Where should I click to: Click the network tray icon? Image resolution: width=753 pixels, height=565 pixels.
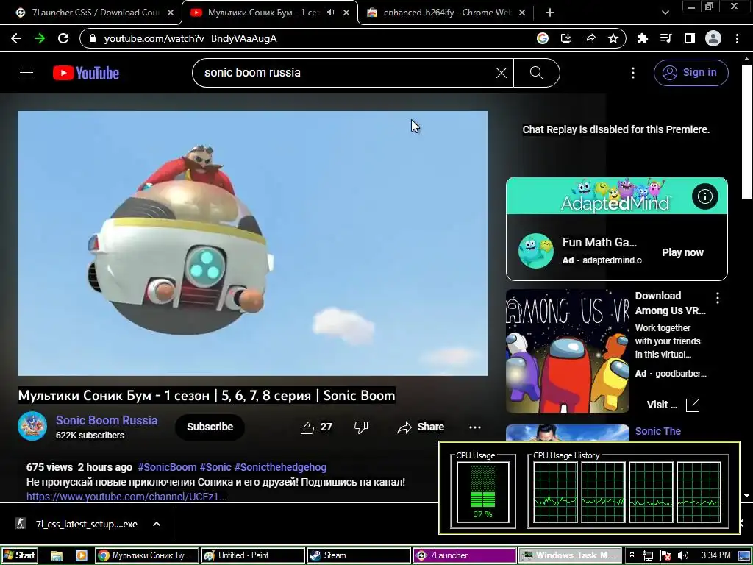click(x=648, y=556)
